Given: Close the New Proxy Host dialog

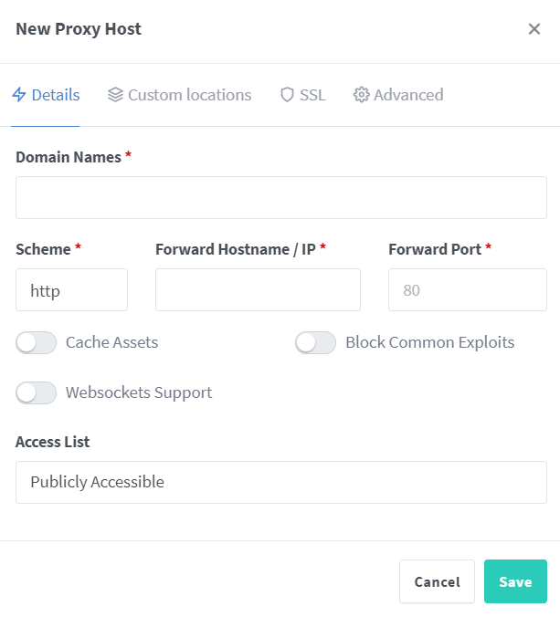Looking at the screenshot, I should (x=534, y=28).
